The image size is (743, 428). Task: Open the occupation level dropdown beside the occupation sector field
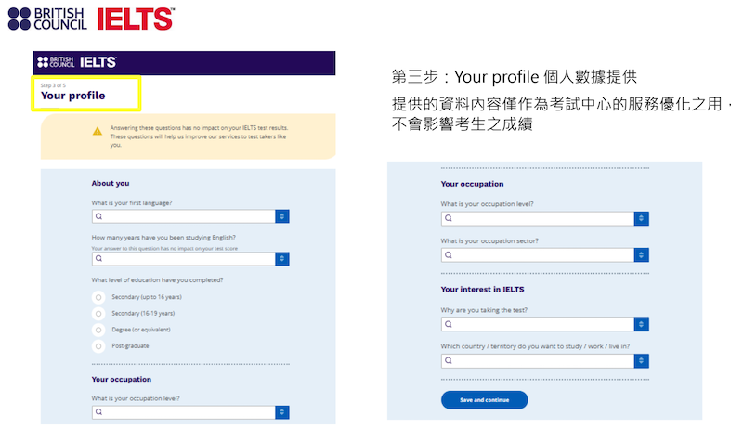[641, 218]
